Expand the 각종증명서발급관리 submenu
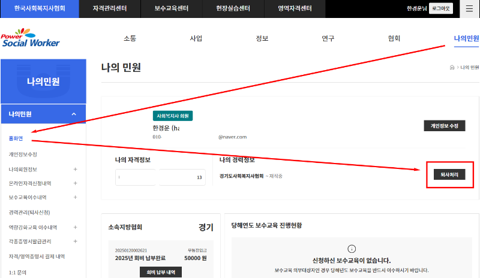This screenshot has height=278, width=480. [x=75, y=241]
